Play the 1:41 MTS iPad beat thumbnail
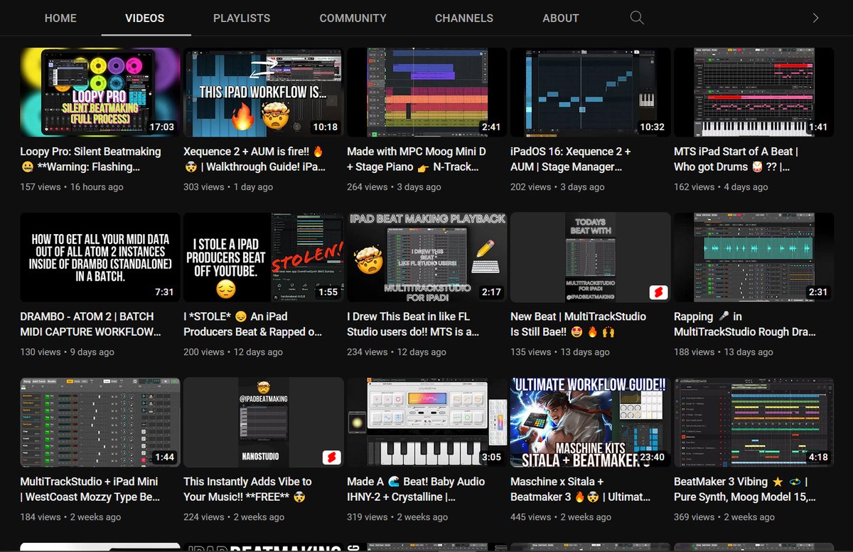 pos(754,92)
